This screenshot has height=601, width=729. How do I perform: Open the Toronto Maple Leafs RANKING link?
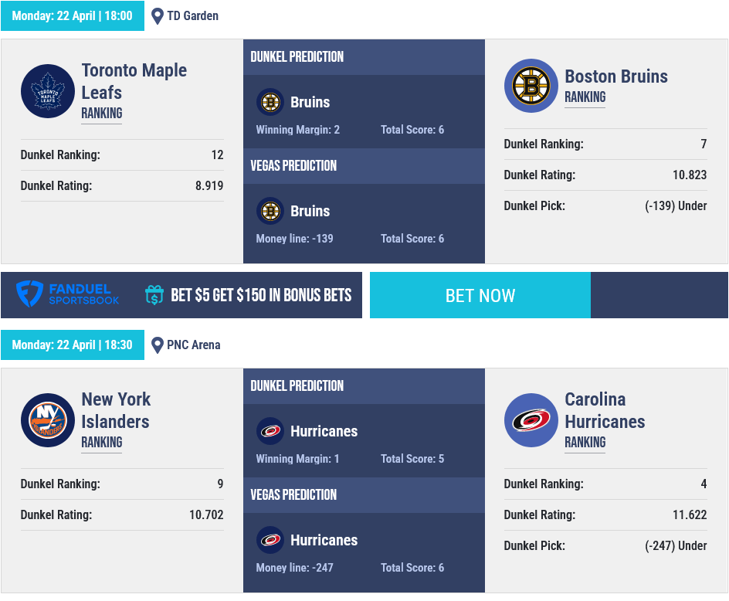(102, 113)
